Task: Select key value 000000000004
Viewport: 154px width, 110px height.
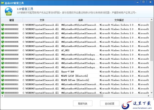Action: point(11,38)
